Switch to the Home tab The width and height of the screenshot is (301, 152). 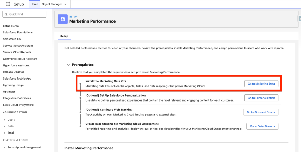point(34,4)
